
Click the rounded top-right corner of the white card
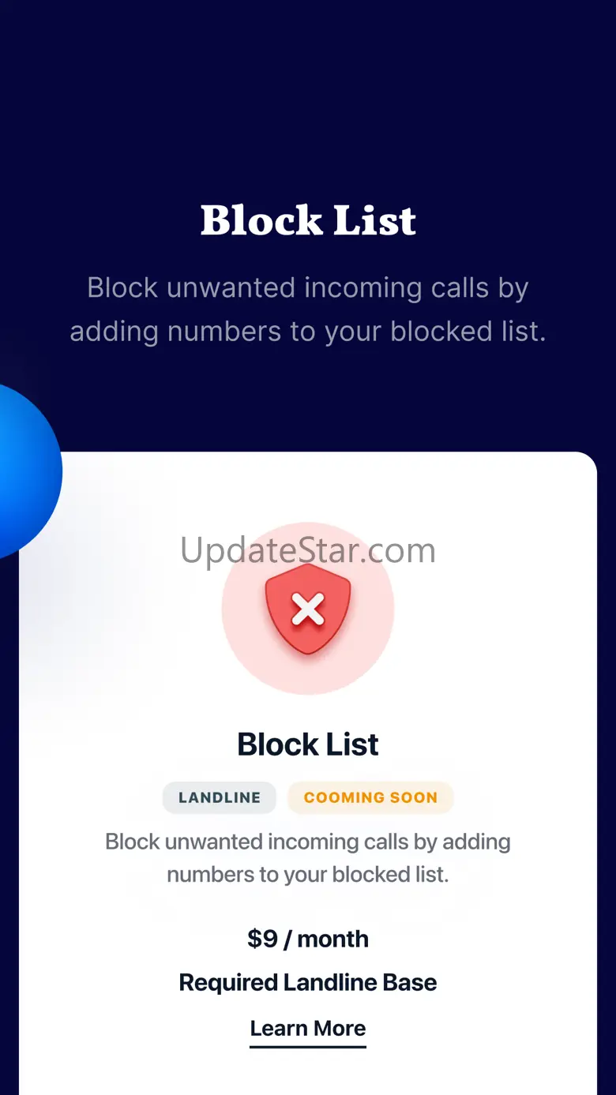tap(584, 464)
